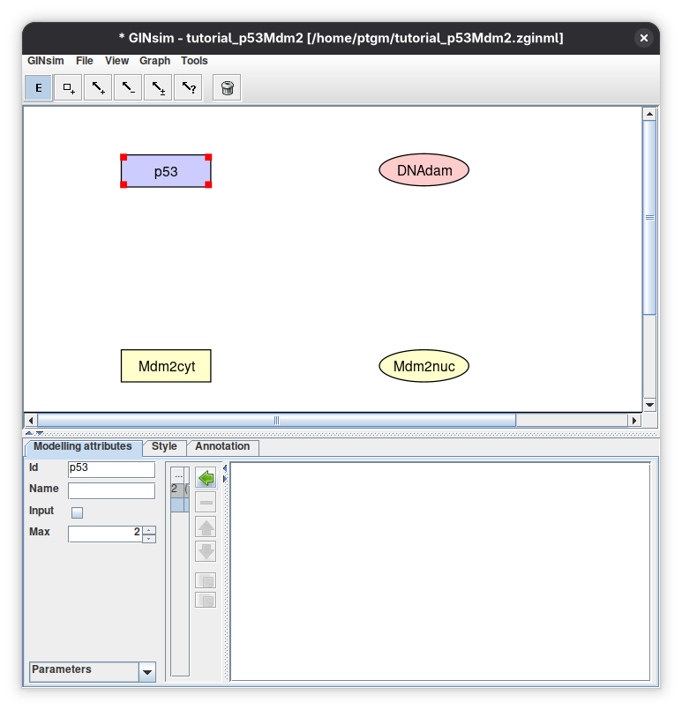The width and height of the screenshot is (682, 710).
Task: Open the Parameters dropdown
Action: coord(147,672)
